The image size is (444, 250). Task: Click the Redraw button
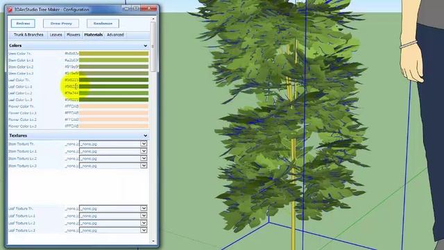(x=23, y=24)
